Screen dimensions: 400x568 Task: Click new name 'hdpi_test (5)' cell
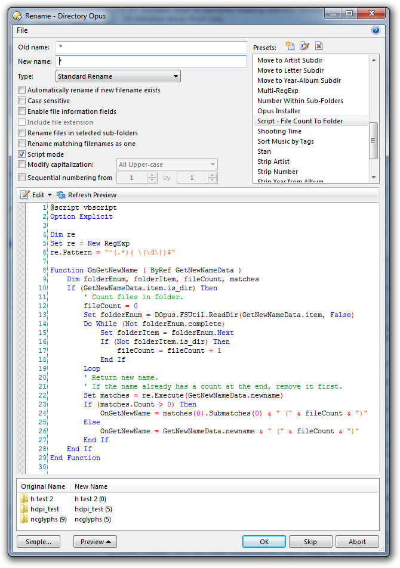click(93, 509)
